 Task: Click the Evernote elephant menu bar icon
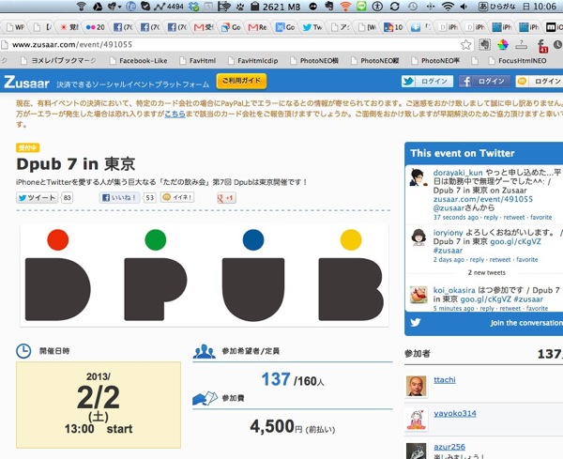click(x=328, y=7)
